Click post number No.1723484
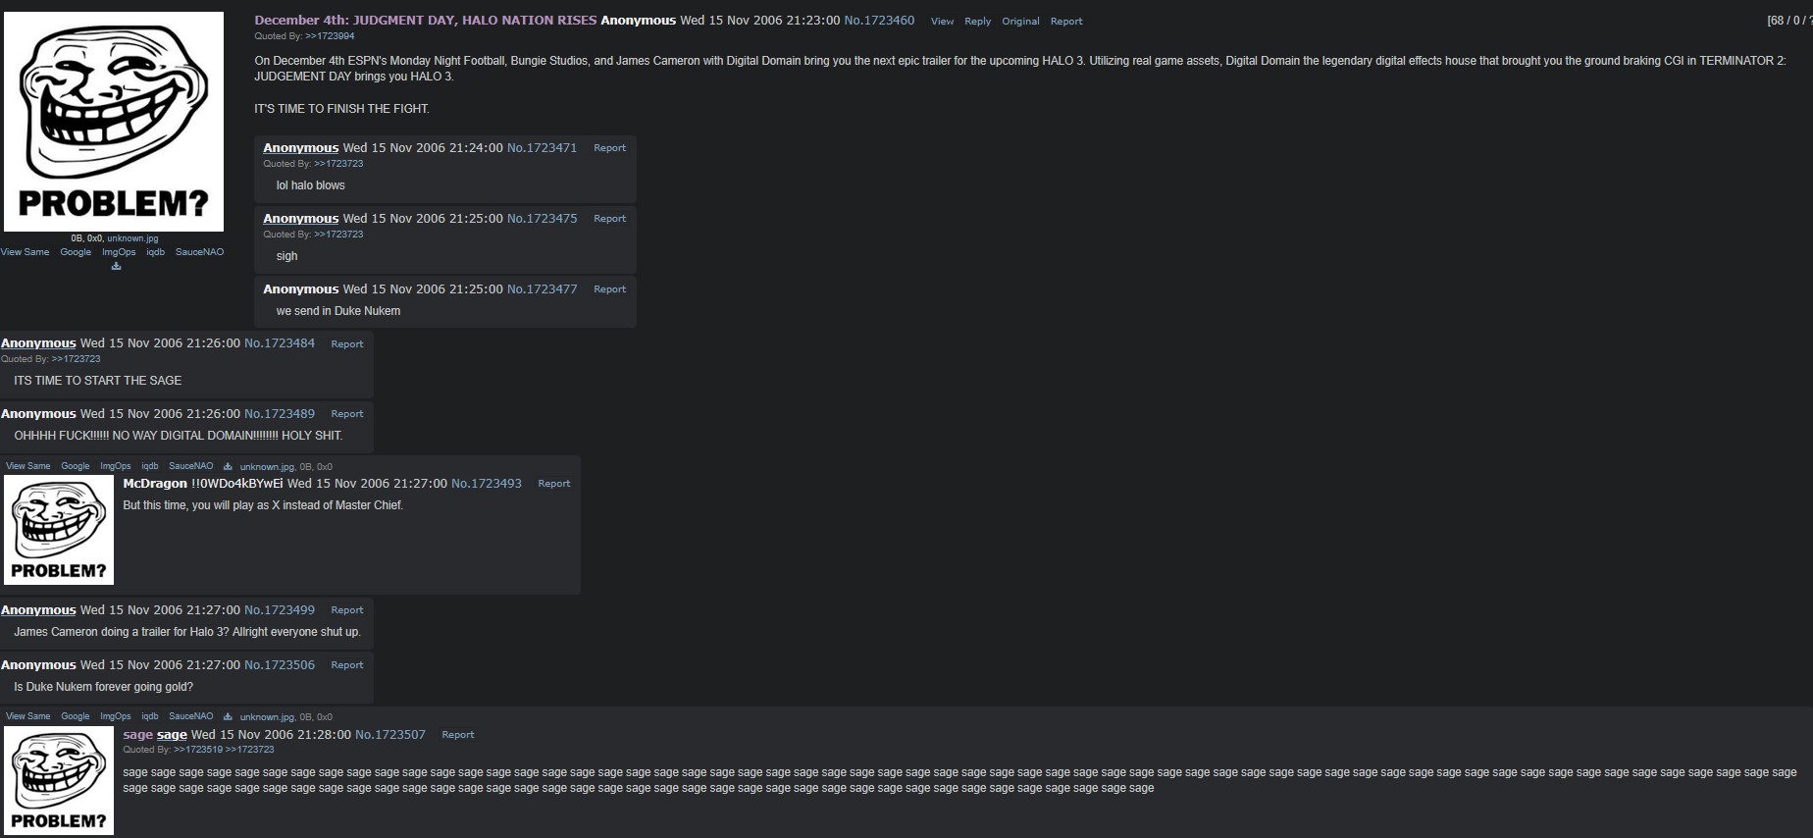The height and width of the screenshot is (838, 1813). click(280, 343)
